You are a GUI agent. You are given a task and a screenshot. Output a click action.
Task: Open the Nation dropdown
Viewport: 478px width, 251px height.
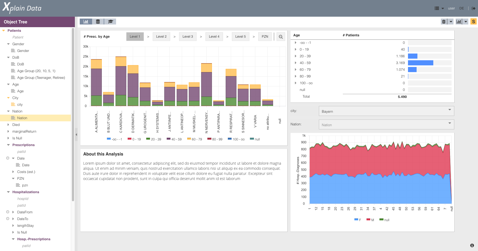[x=386, y=125]
